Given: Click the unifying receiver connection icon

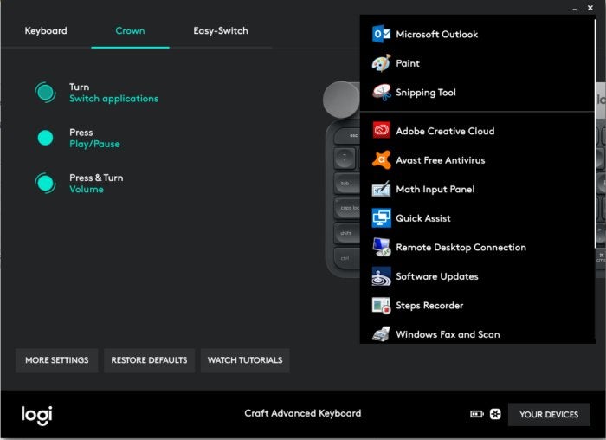Looking at the screenshot, I should (495, 414).
